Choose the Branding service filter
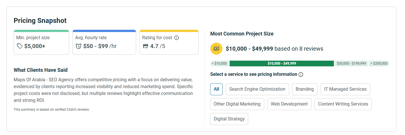The width and height of the screenshot is (405, 135). (305, 89)
